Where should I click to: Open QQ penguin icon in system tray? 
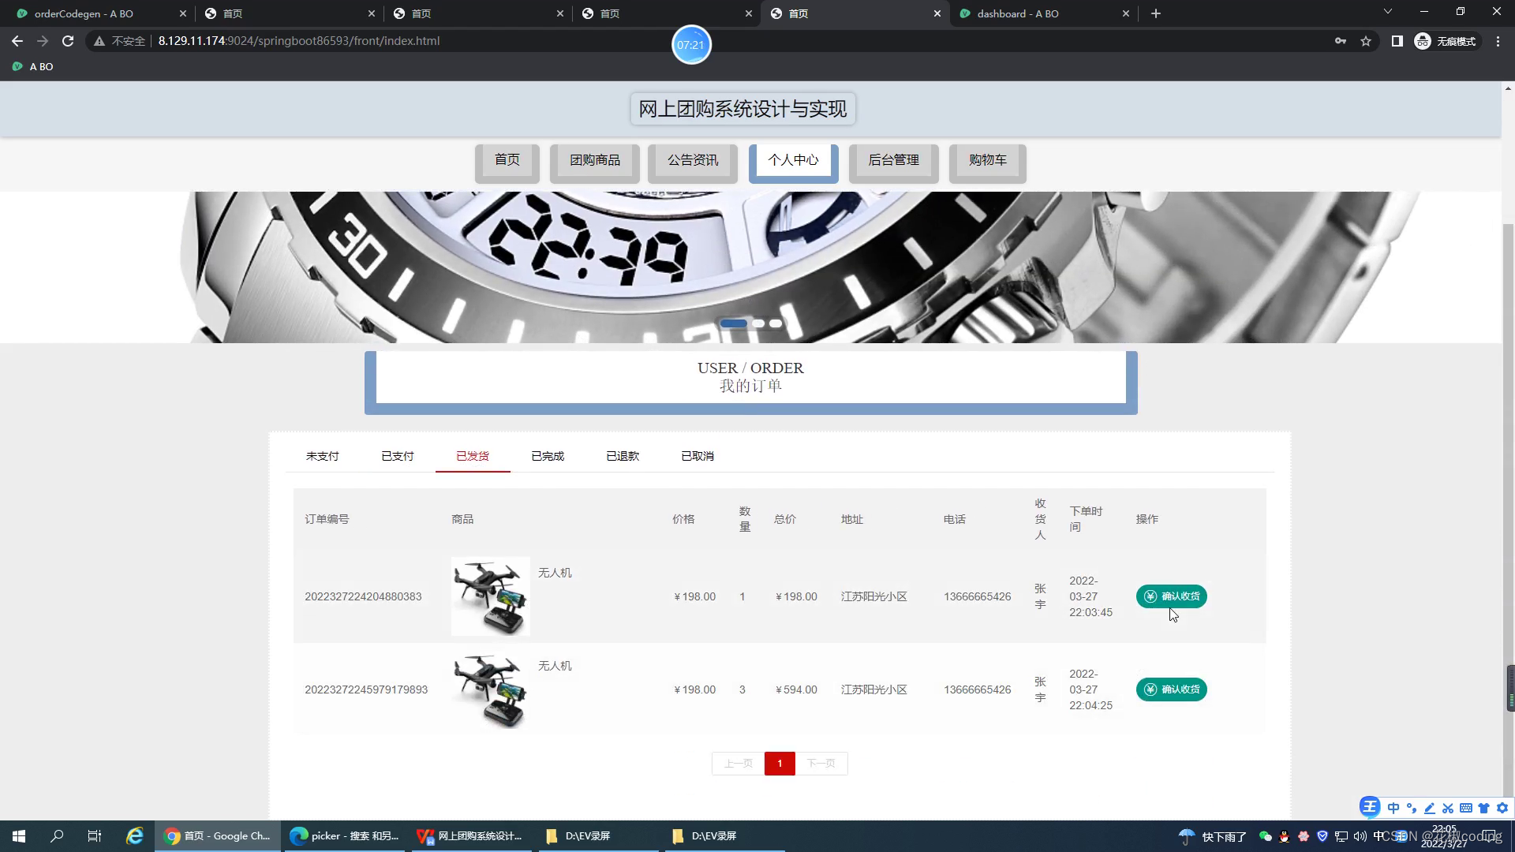point(1283,836)
